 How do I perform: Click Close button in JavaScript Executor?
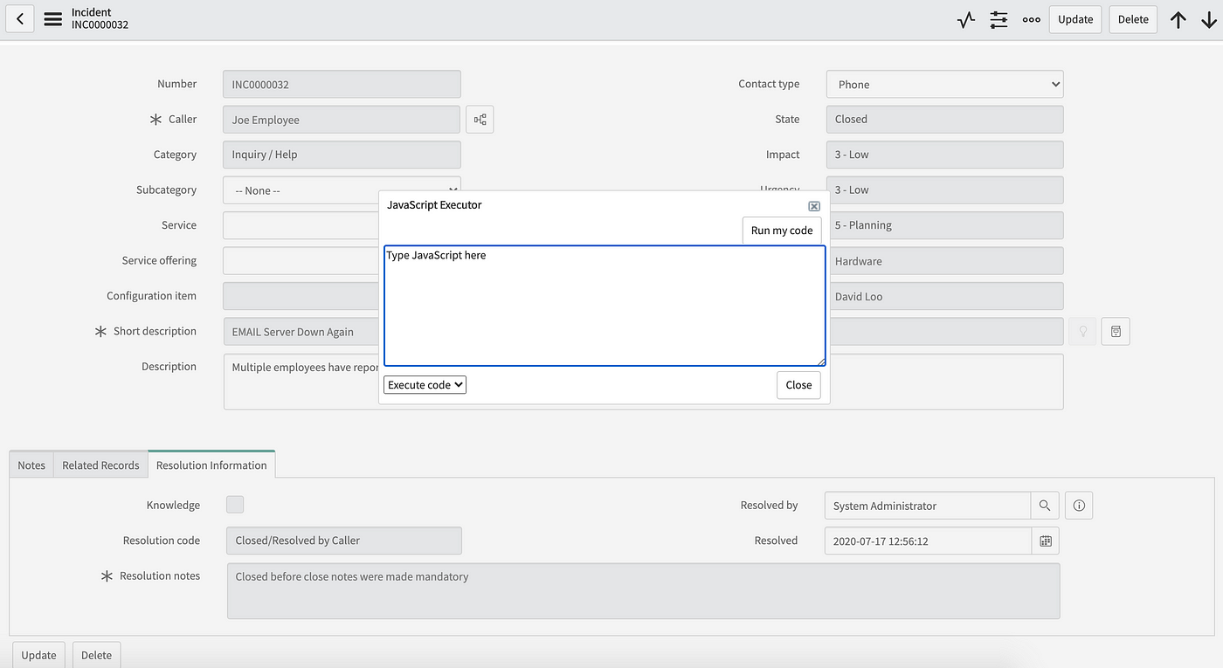(x=798, y=385)
